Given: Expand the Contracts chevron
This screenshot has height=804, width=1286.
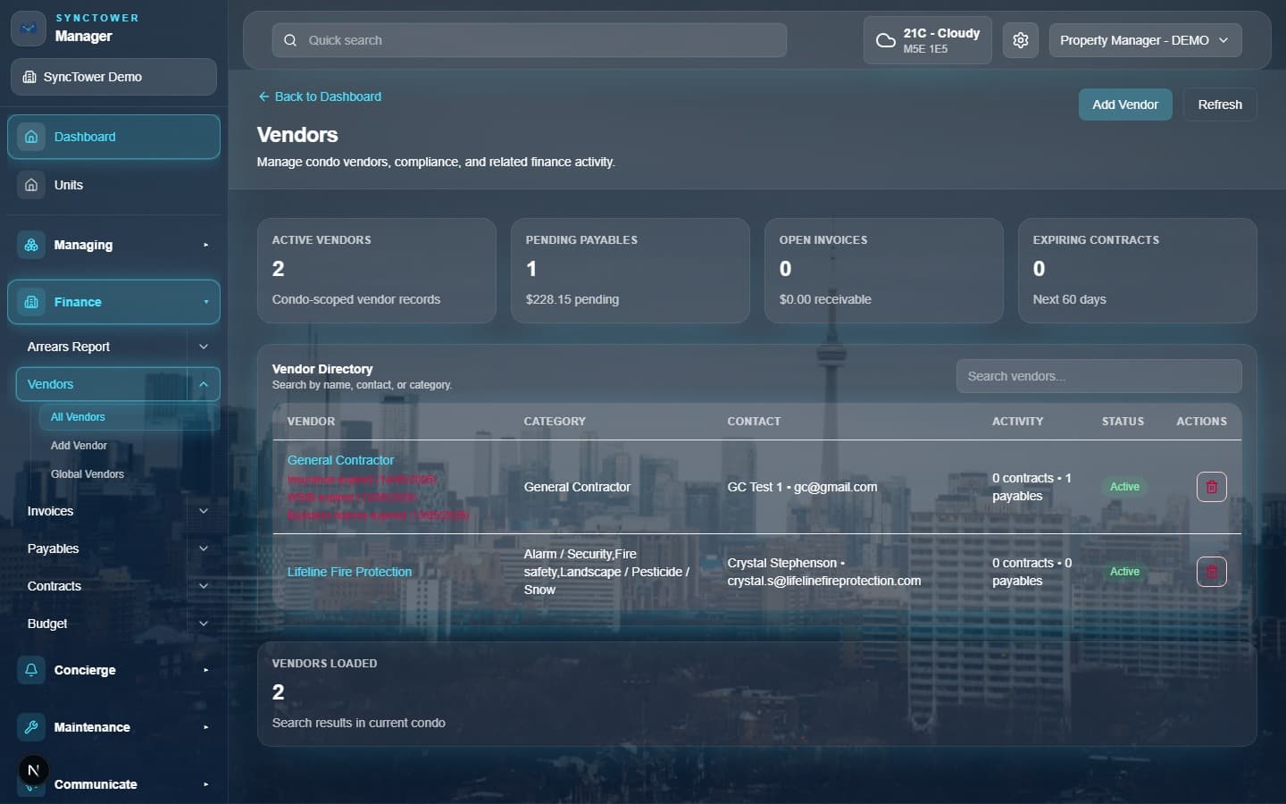Looking at the screenshot, I should pos(204,586).
